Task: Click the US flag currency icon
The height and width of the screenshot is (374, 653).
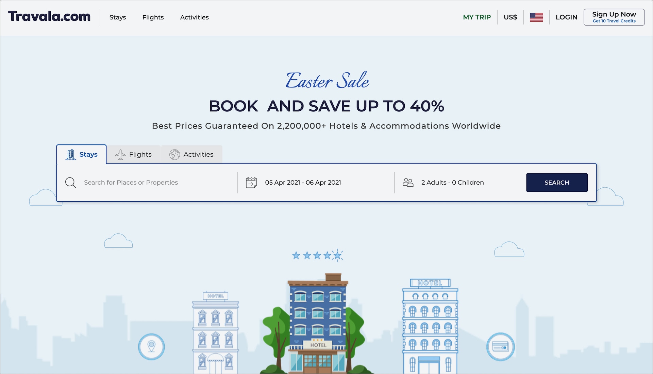Action: pyautogui.click(x=537, y=17)
